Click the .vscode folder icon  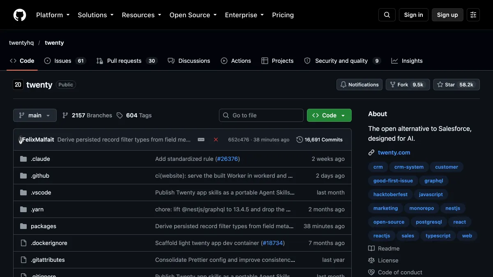pyautogui.click(x=23, y=192)
